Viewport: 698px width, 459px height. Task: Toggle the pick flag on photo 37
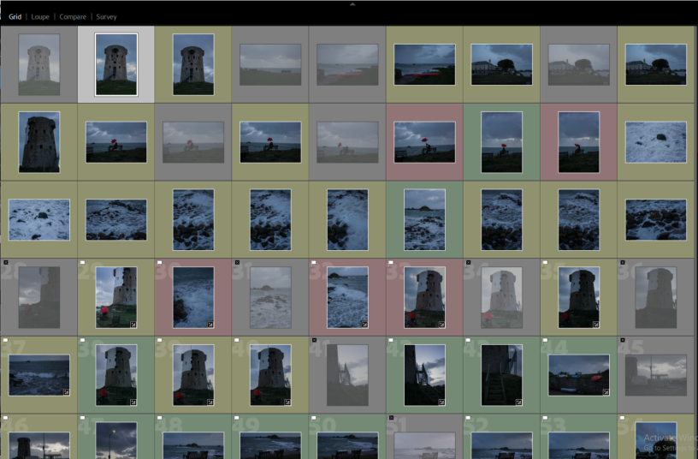point(6,340)
